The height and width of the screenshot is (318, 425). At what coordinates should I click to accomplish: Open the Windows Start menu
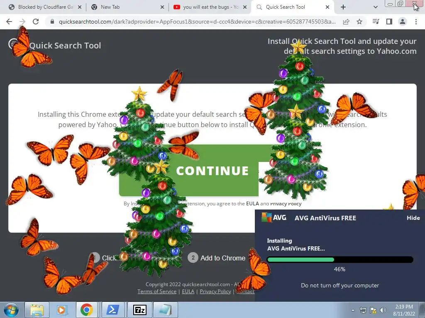11,310
